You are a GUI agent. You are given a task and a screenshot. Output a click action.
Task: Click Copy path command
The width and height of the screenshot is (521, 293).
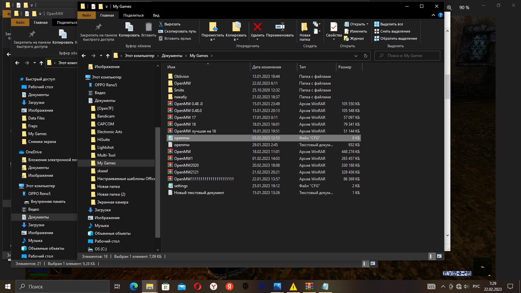click(x=177, y=31)
